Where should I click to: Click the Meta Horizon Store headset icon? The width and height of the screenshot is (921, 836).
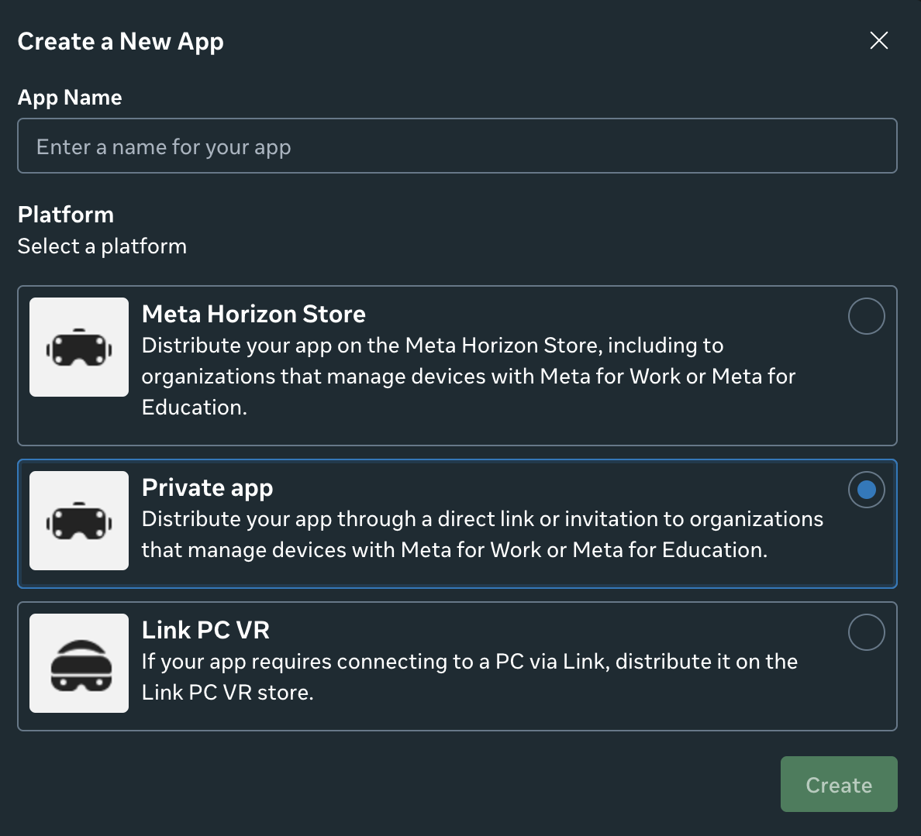click(79, 347)
